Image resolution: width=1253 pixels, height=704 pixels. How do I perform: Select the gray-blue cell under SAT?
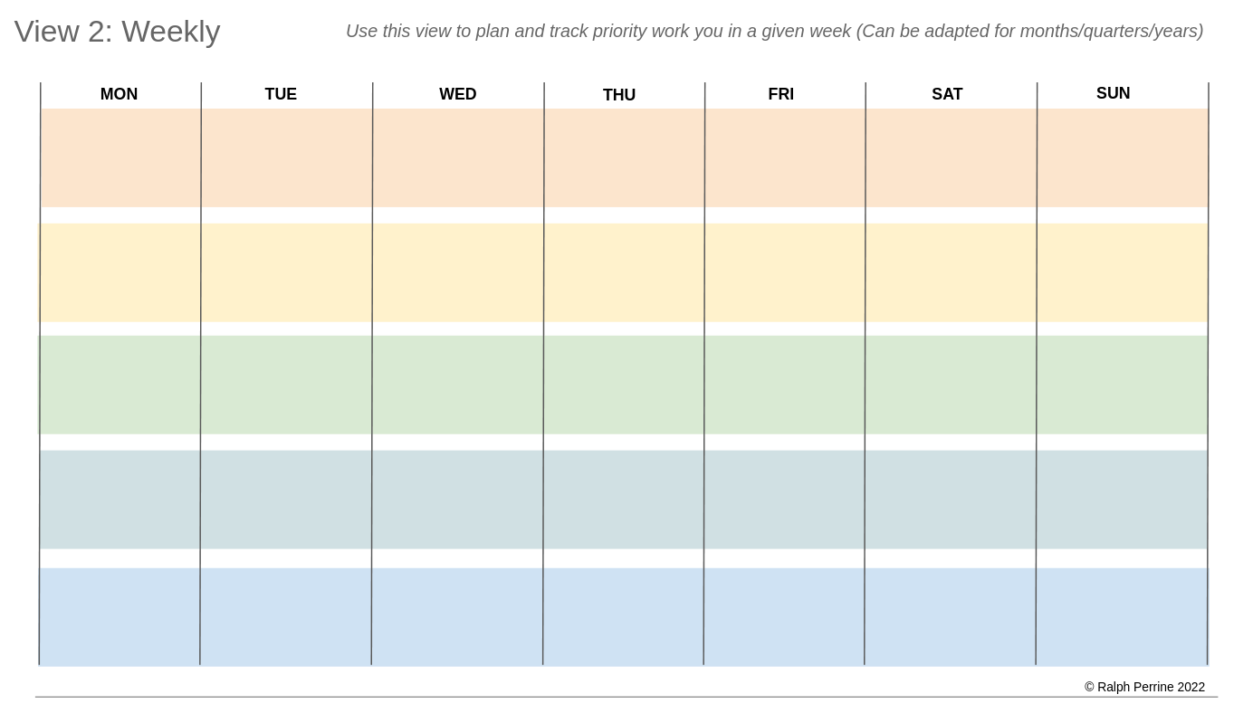[x=951, y=499]
